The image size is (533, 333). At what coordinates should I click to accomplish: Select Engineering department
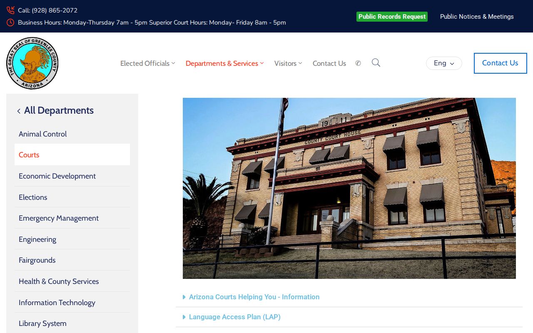pyautogui.click(x=72, y=239)
